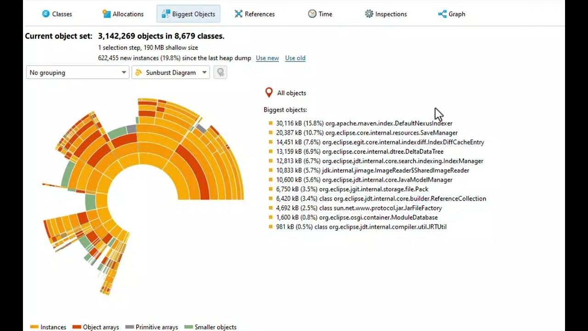Click the Time clock icon
Screen dimensions: 588x331
[x=312, y=14]
